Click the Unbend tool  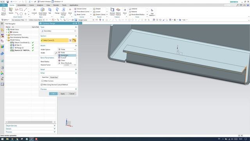click(x=133, y=9)
